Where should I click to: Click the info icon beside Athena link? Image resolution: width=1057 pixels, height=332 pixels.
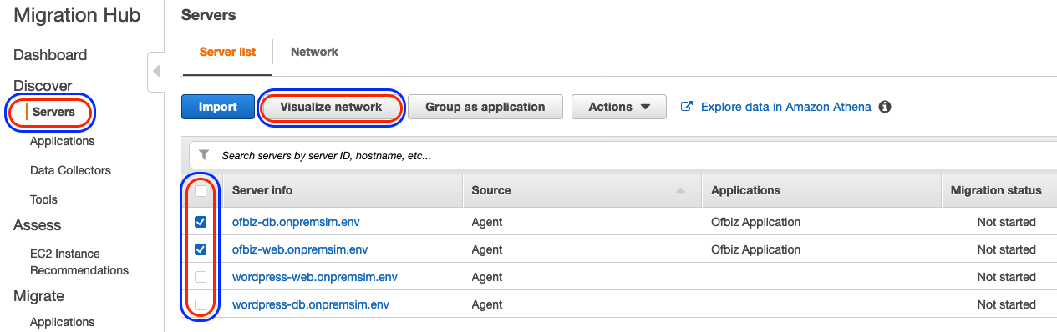tap(885, 107)
